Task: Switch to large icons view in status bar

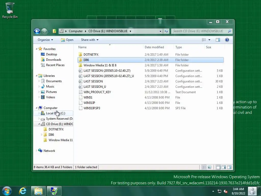Action: click(210, 167)
